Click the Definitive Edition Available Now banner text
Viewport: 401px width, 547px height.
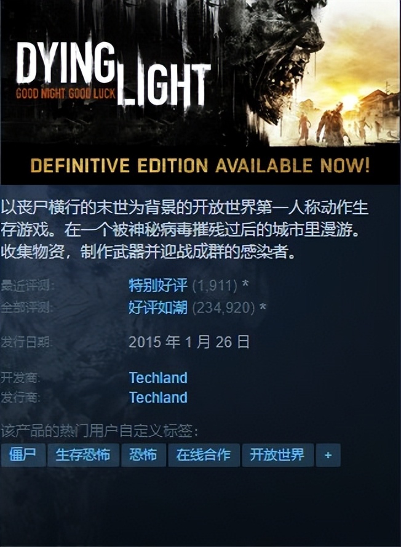pos(200,165)
